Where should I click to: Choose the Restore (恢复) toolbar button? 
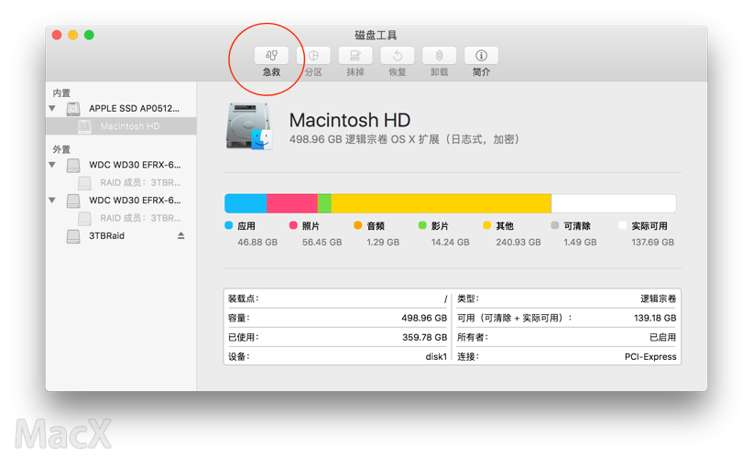pyautogui.click(x=398, y=56)
